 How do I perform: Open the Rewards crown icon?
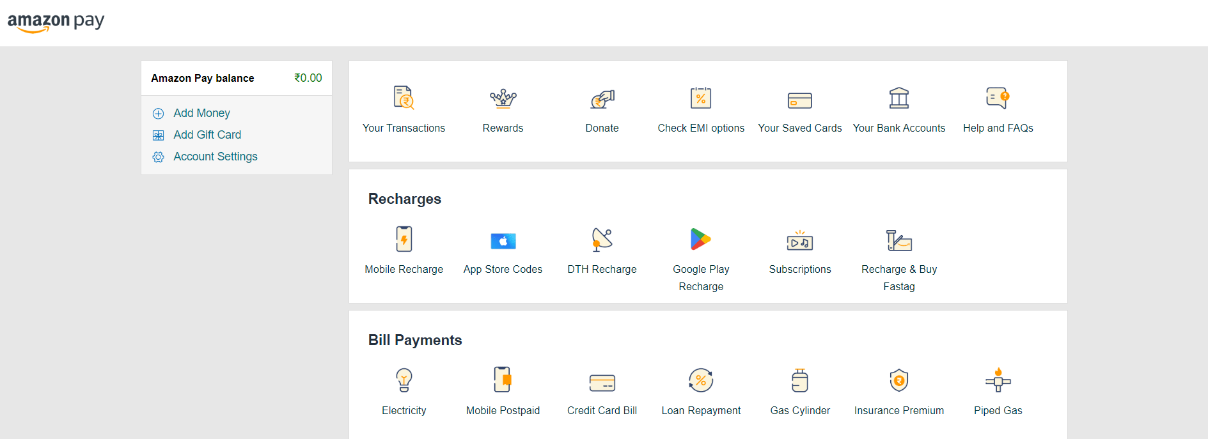point(503,98)
